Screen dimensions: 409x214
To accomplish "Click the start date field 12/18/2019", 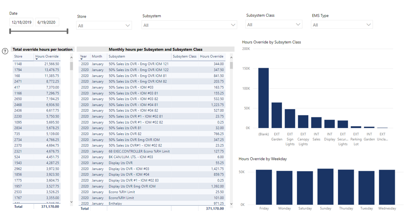I will 21,22.
